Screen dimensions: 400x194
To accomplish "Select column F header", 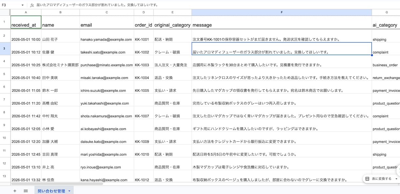I will pos(282,12).
